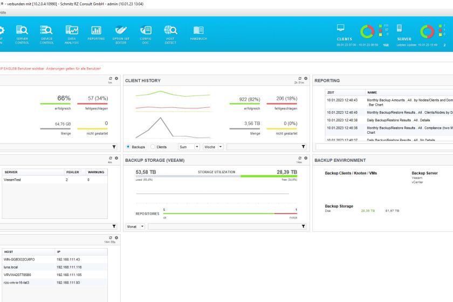Open Daily Backup/Restore Results All Details report

[389, 120]
